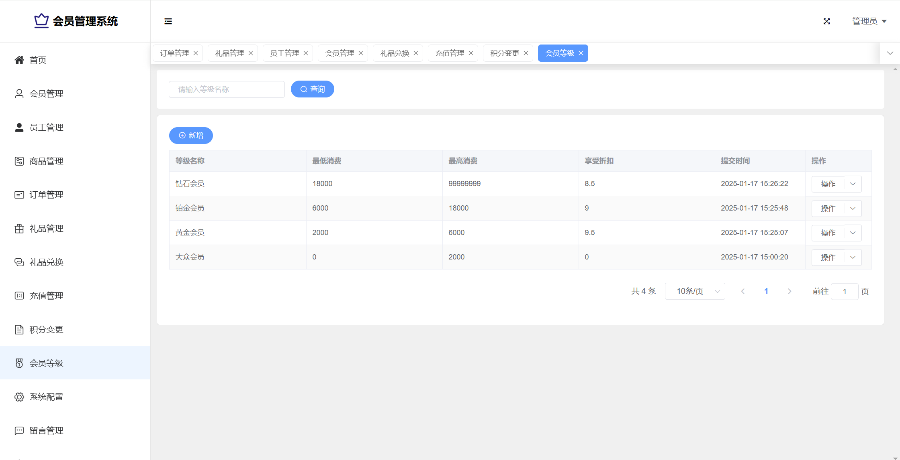Open the 10条/页 page size dropdown
Image resolution: width=900 pixels, height=460 pixels.
click(695, 291)
